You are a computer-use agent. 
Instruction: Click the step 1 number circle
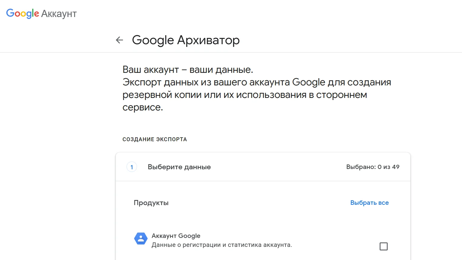click(x=132, y=167)
